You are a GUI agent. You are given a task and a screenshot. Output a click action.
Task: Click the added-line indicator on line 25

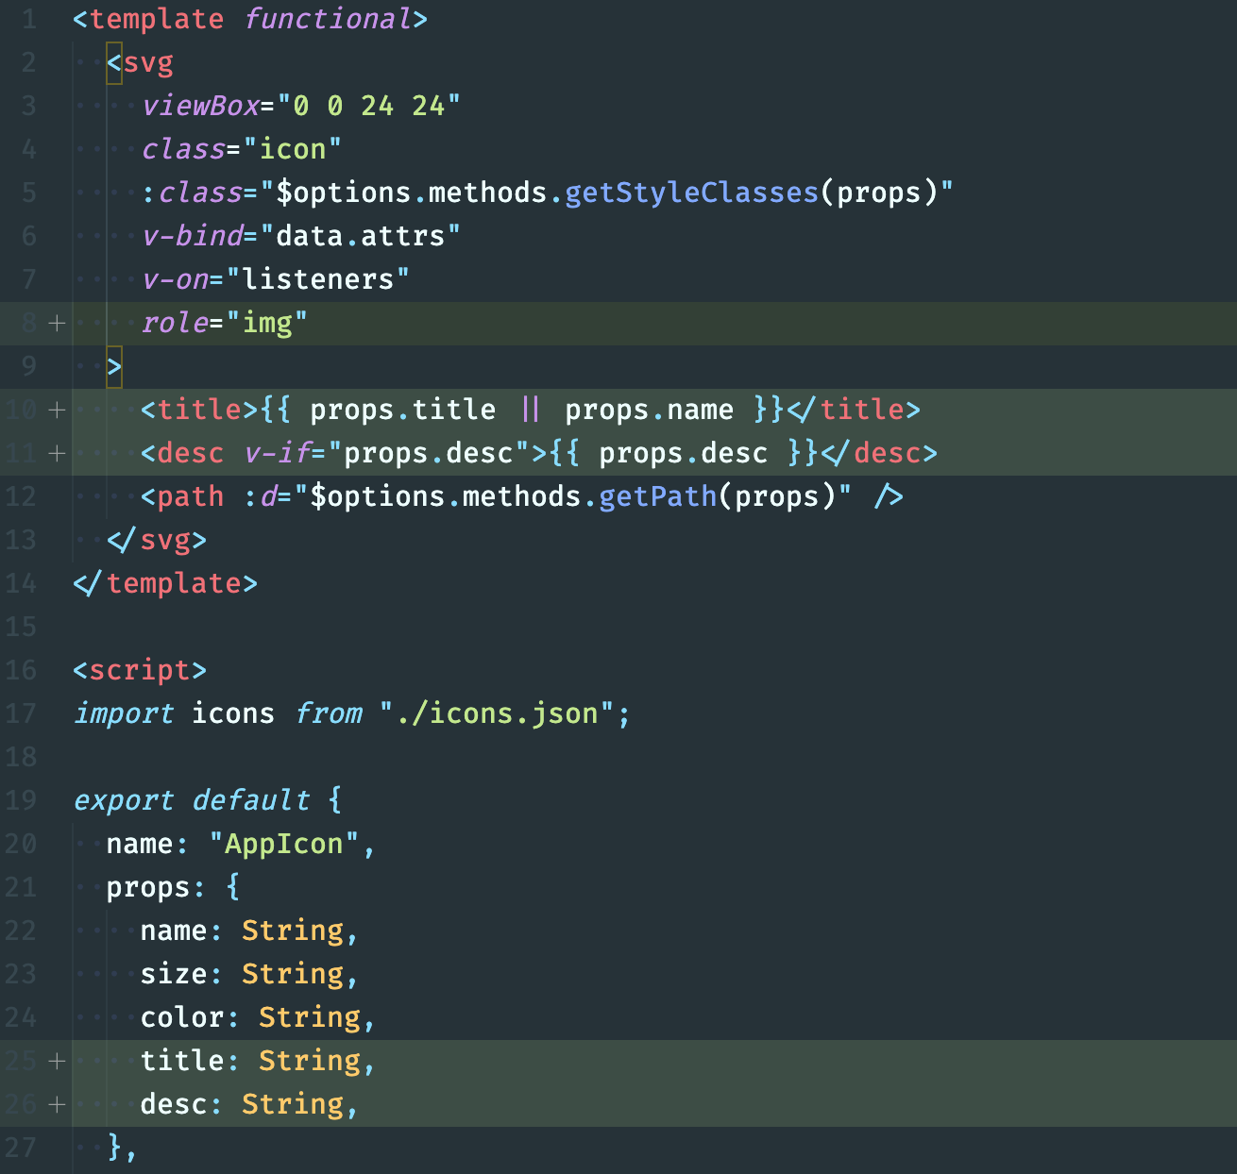point(57,1061)
